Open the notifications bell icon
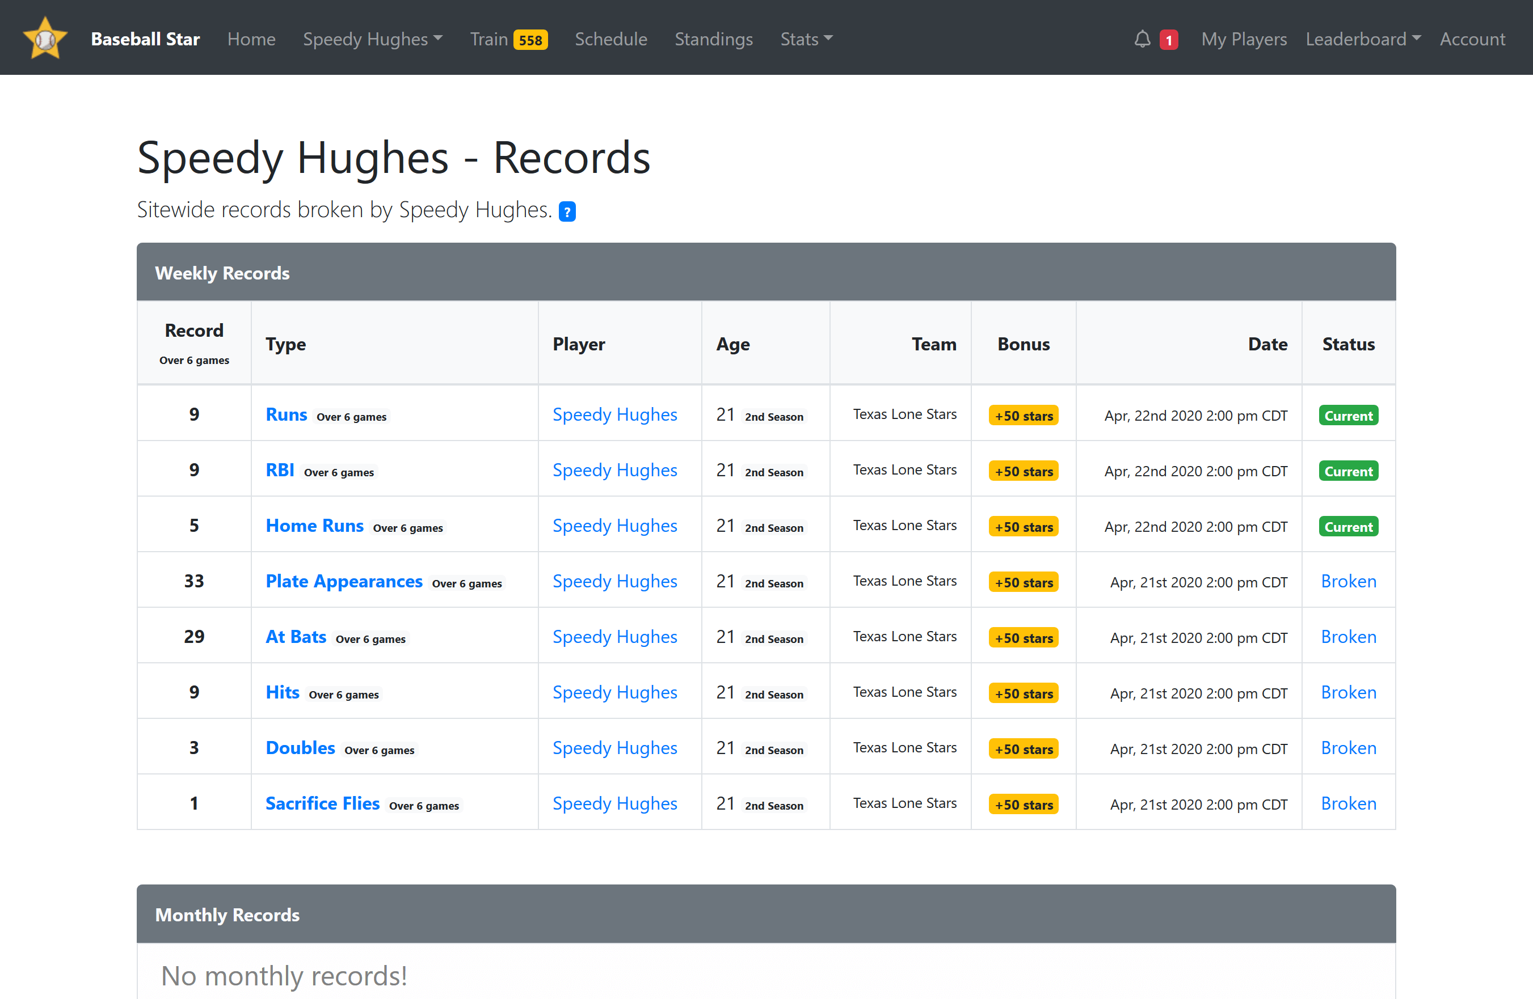 (x=1142, y=39)
